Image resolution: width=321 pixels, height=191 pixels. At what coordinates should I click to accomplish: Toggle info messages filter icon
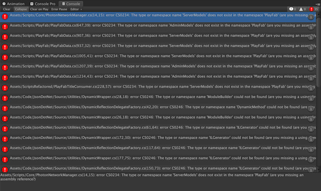[292, 9]
